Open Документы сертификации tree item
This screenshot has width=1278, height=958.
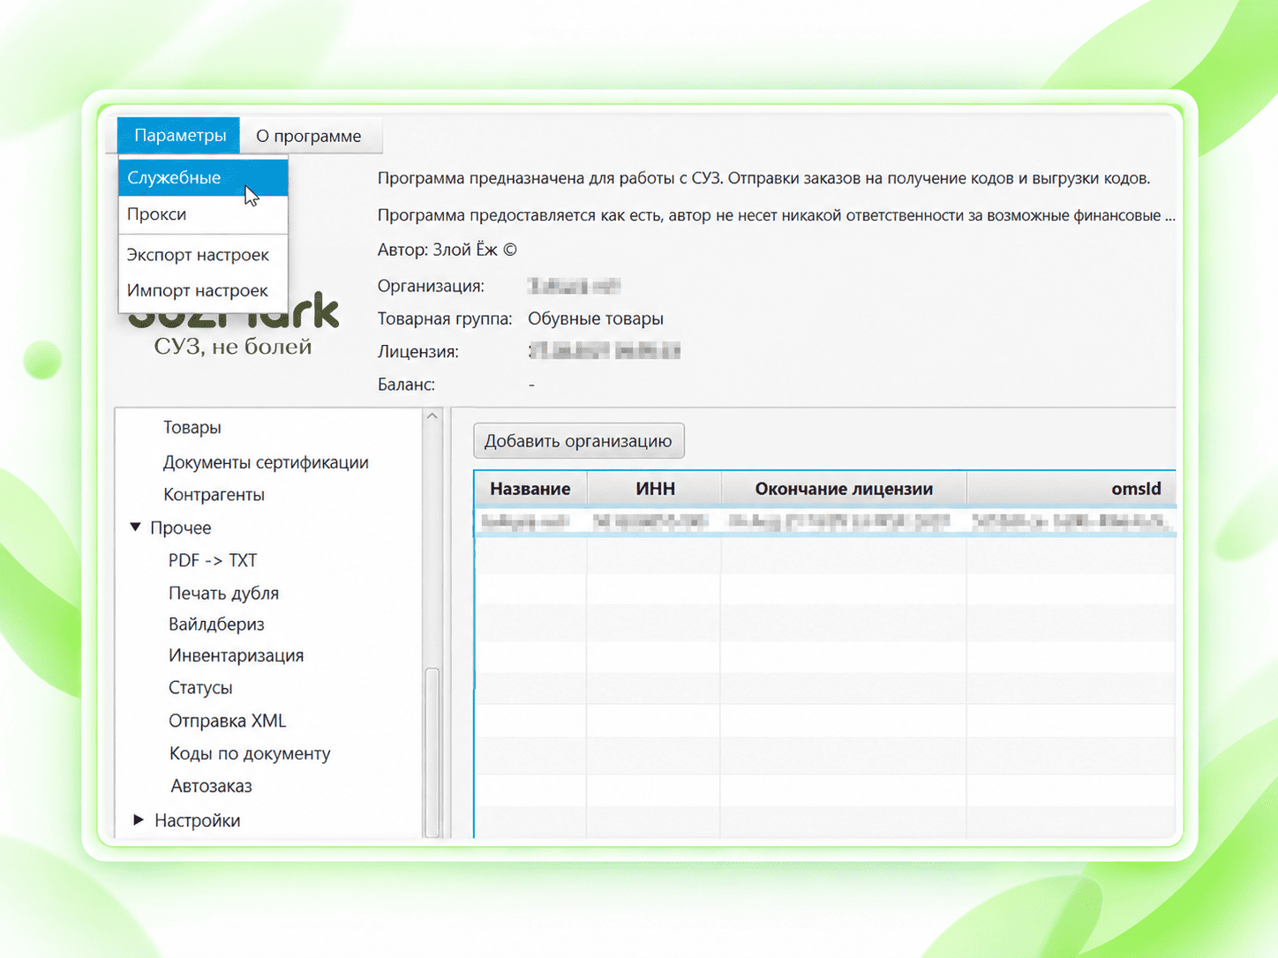tap(266, 462)
